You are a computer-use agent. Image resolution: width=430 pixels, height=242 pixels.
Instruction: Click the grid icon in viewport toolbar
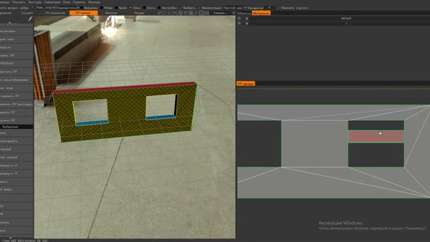point(191,13)
